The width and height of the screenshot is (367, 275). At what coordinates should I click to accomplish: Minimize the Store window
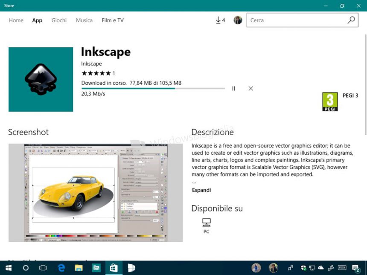point(326,6)
